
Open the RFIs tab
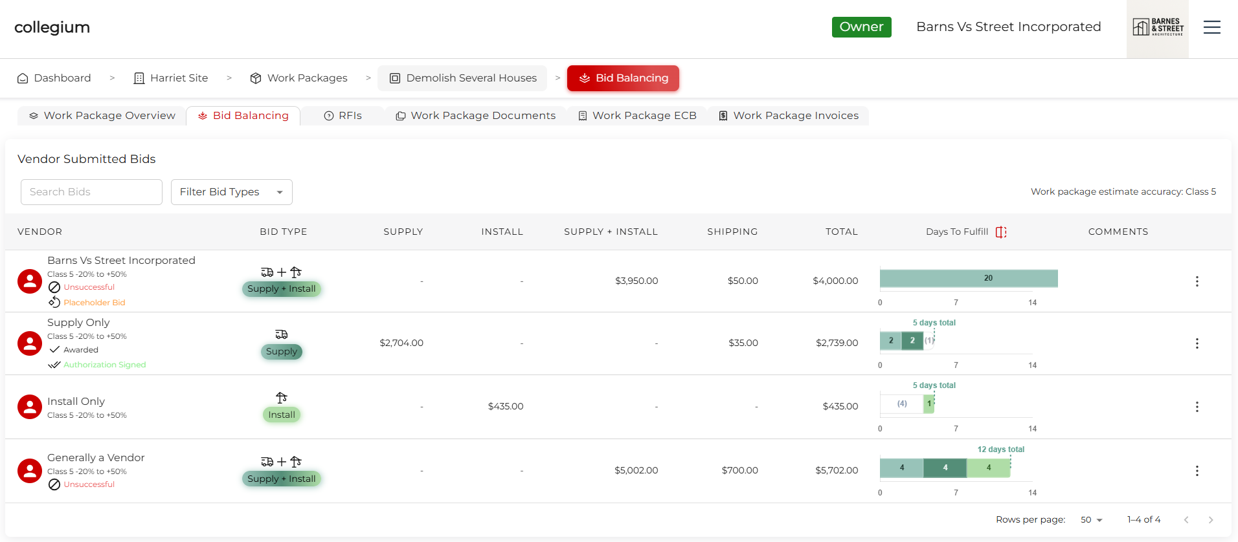[343, 116]
